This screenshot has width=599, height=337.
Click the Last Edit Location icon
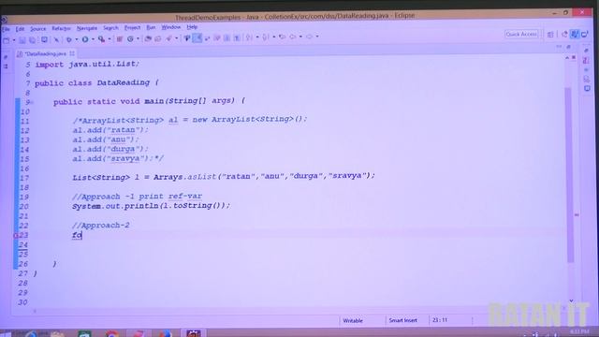[x=283, y=37]
